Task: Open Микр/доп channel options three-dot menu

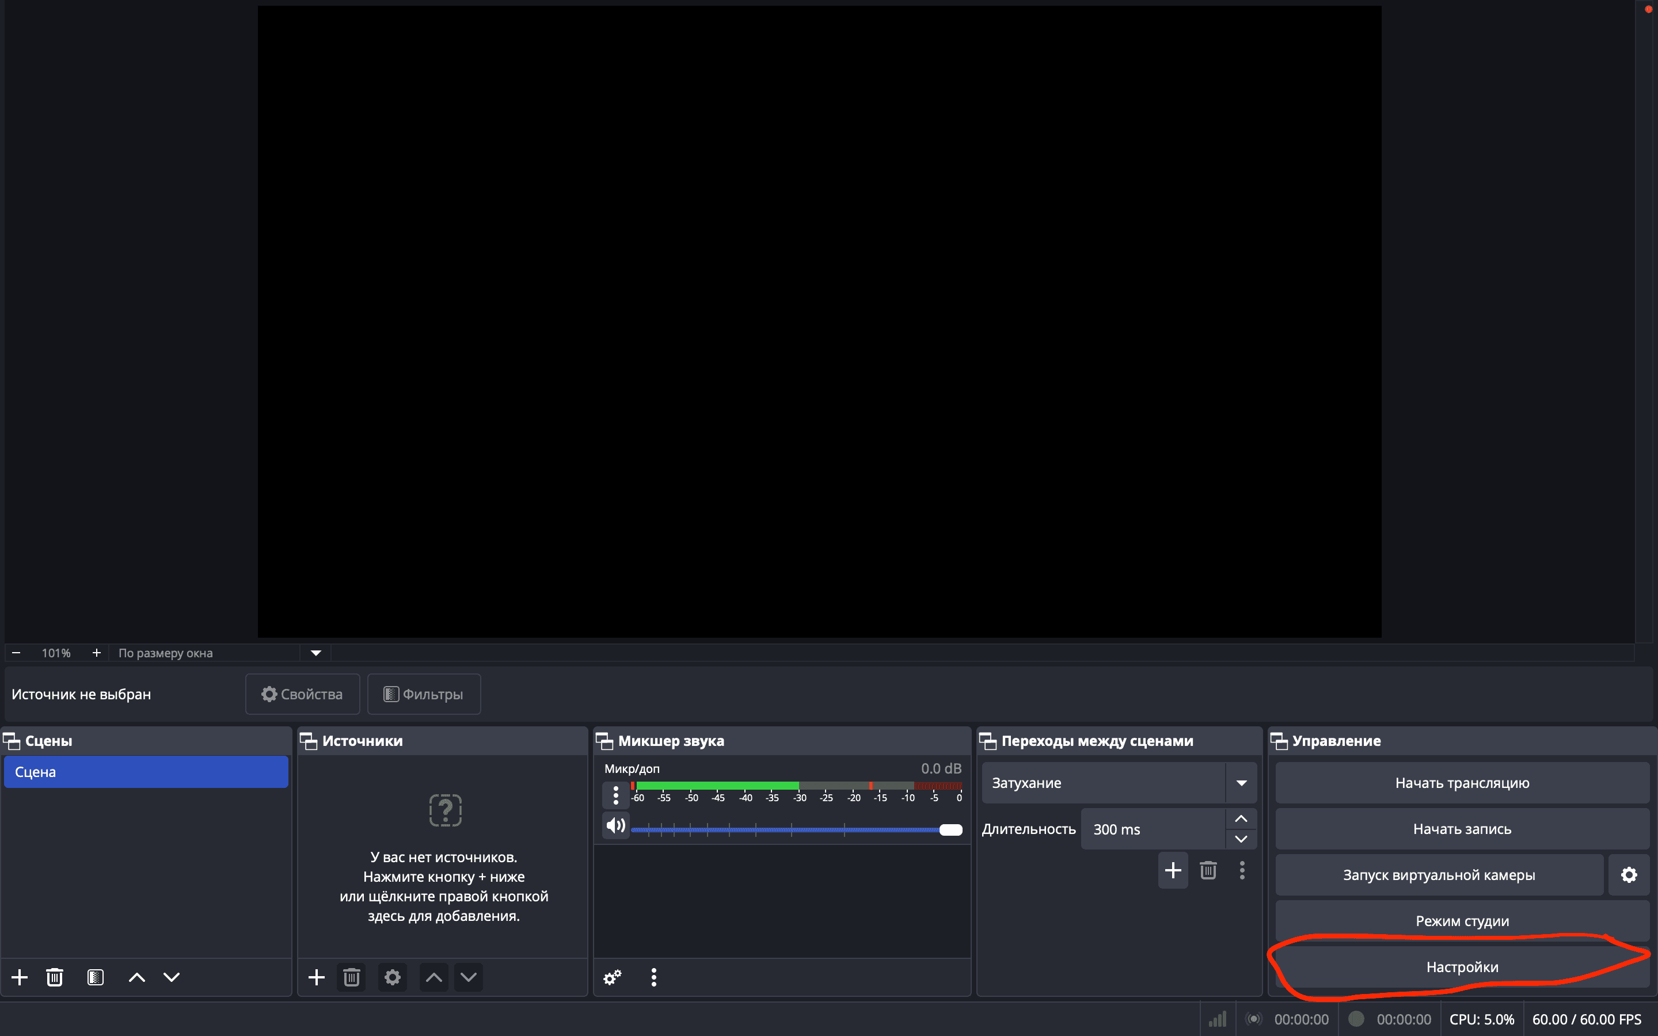Action: point(616,795)
